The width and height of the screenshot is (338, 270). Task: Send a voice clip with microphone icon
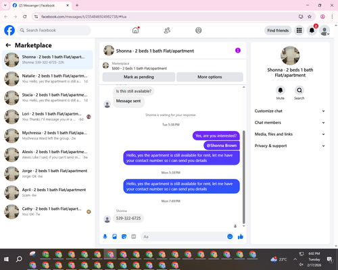click(105, 236)
